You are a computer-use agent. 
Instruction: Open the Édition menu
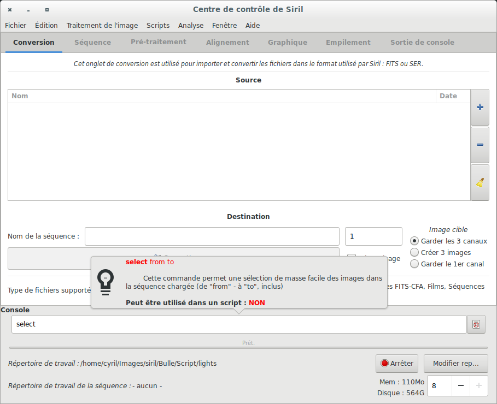[x=46, y=25]
